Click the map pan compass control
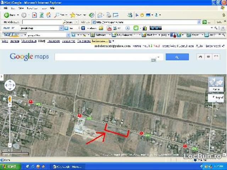The height and width of the screenshot is (170, 227). pyautogui.click(x=10, y=85)
